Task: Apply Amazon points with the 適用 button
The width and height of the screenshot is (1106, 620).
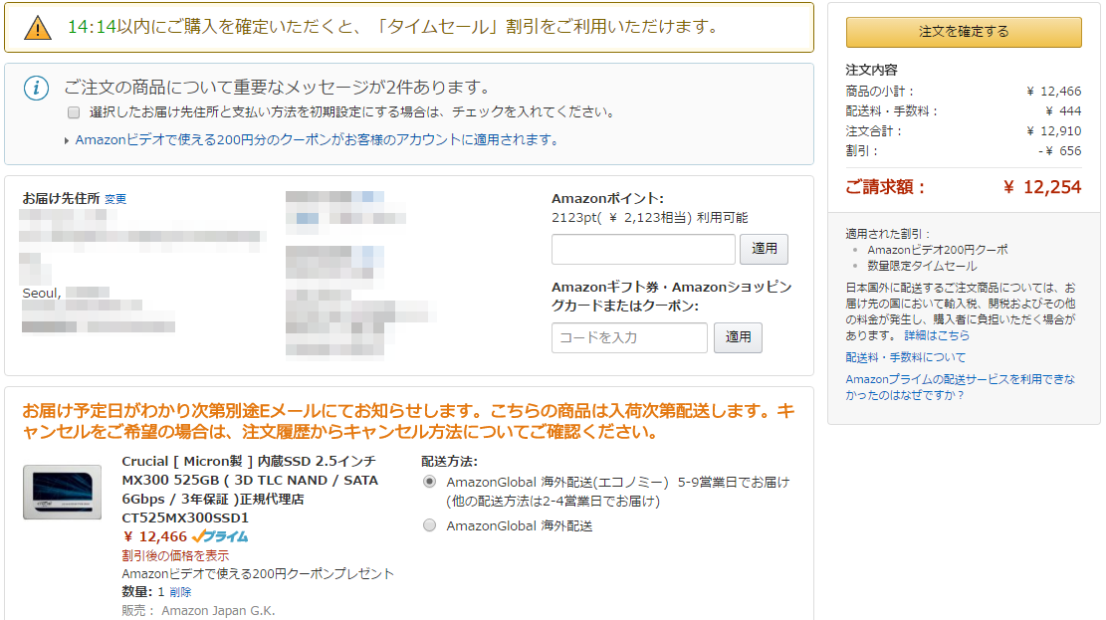Action: point(765,249)
